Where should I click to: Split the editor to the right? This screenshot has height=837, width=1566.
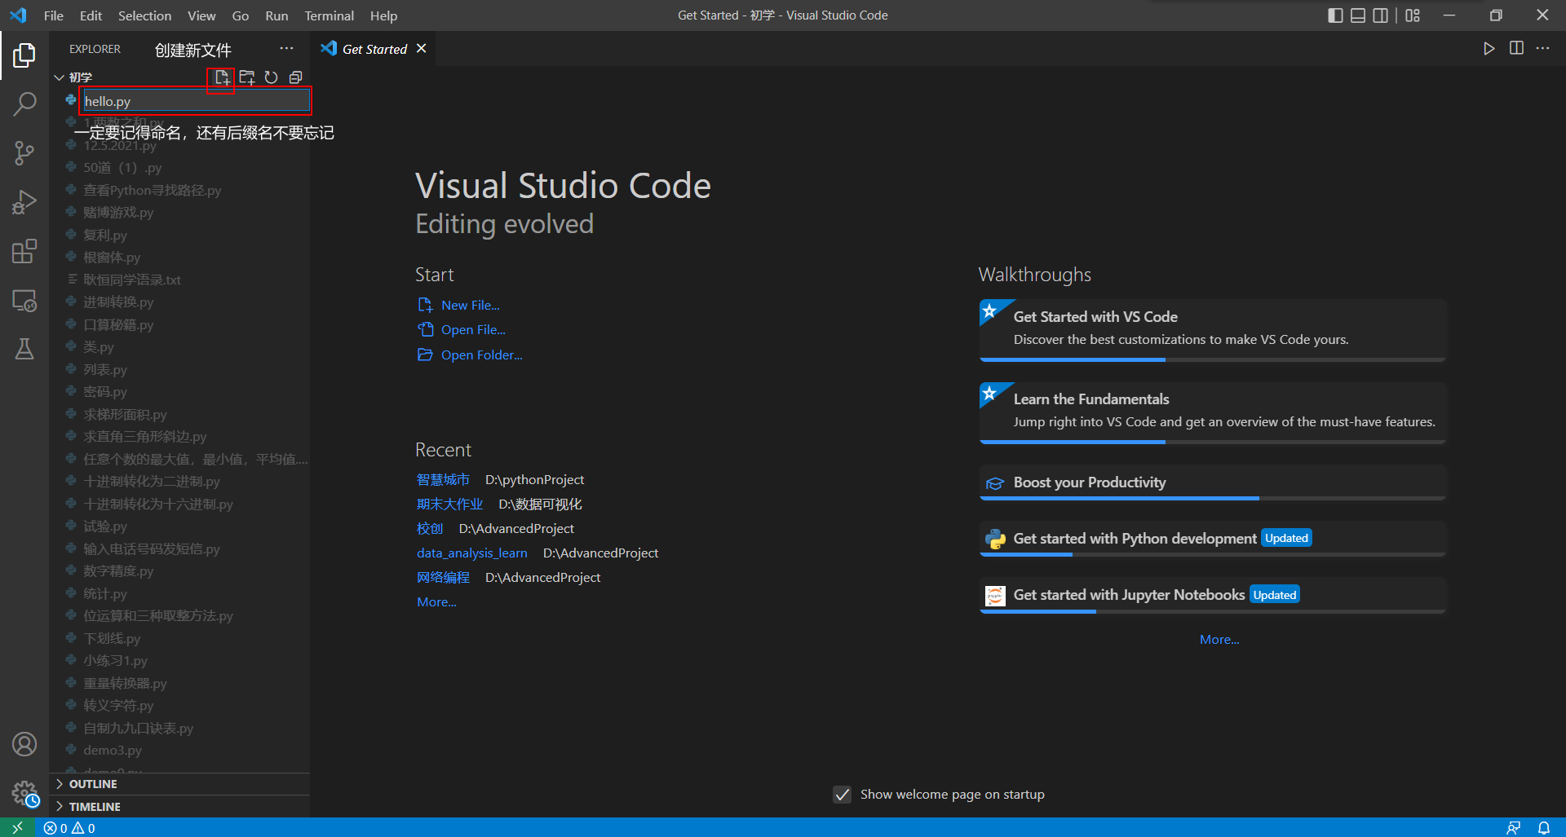(1516, 49)
